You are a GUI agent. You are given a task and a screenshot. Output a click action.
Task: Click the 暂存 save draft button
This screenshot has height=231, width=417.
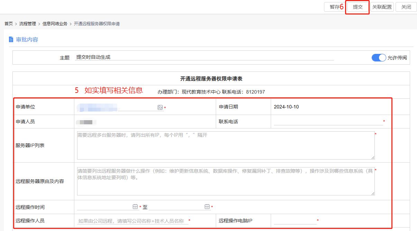coord(334,7)
